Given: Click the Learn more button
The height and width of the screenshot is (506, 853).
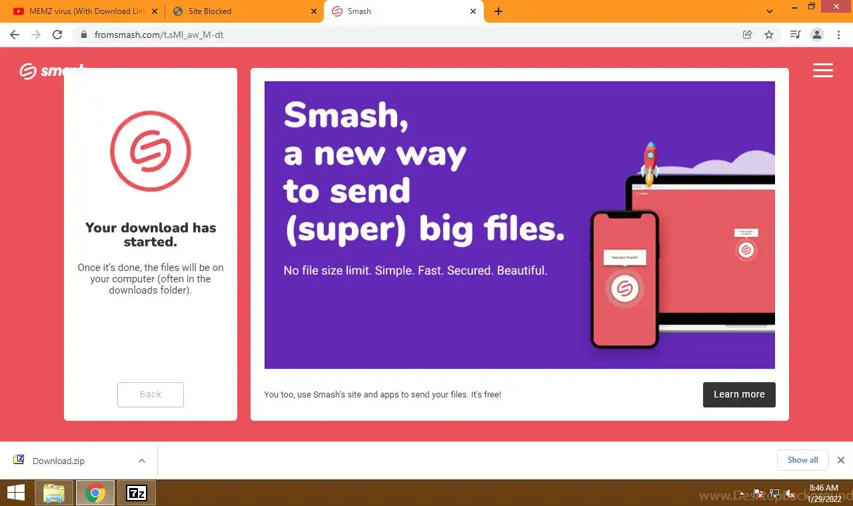Looking at the screenshot, I should click(739, 394).
